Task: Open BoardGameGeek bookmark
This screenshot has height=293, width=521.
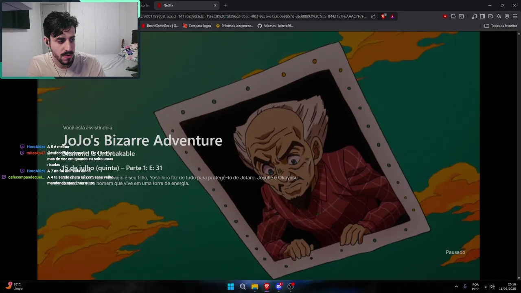Action: pyautogui.click(x=160, y=26)
